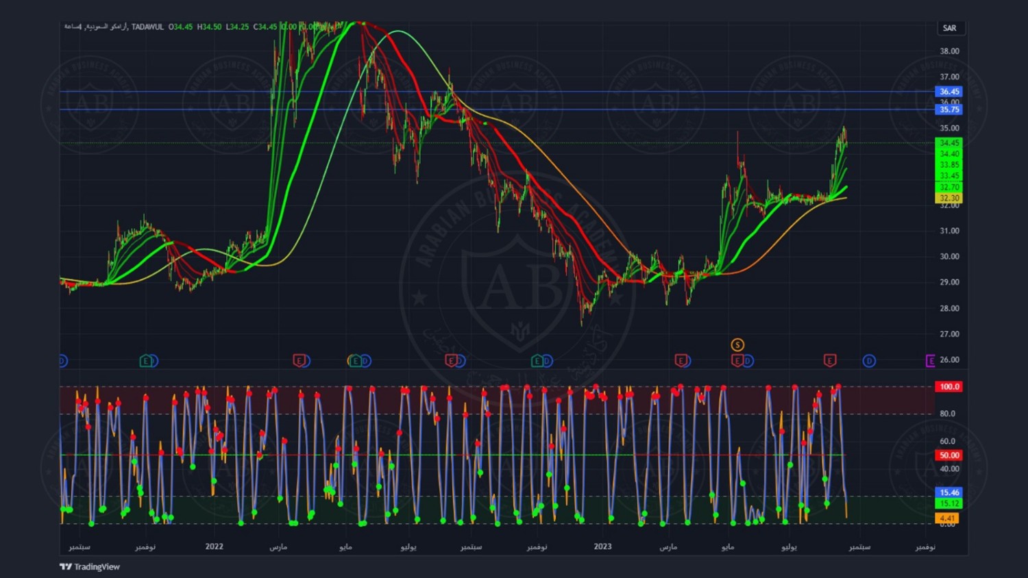Click the lone blue D marker before September 2023
Image resolution: width=1028 pixels, height=578 pixels.
coord(869,360)
